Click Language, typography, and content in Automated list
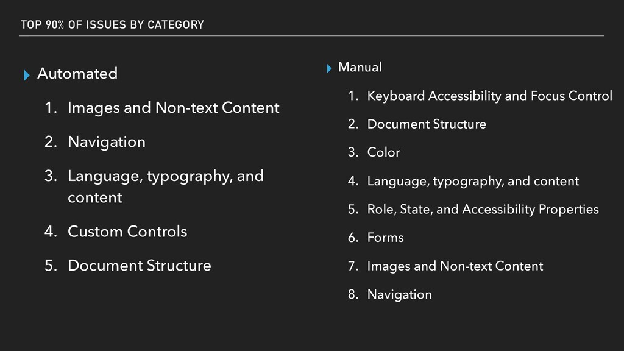This screenshot has height=351, width=624. click(166, 186)
